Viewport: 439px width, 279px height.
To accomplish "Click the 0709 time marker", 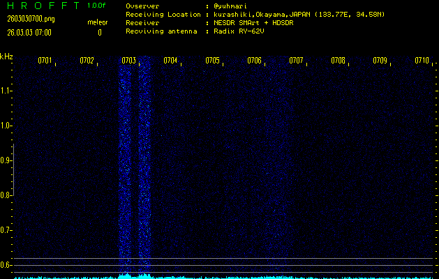I will point(380,61).
